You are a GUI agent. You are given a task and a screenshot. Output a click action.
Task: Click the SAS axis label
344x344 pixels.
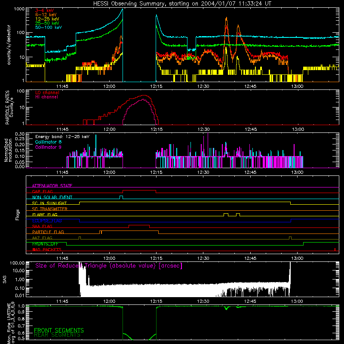pyautogui.click(x=4, y=280)
